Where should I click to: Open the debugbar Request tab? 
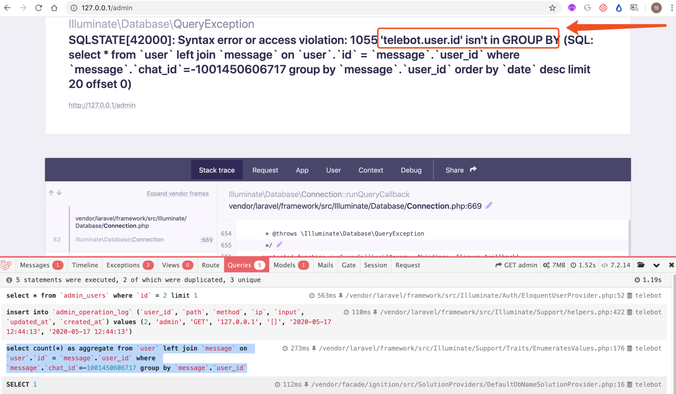(408, 265)
